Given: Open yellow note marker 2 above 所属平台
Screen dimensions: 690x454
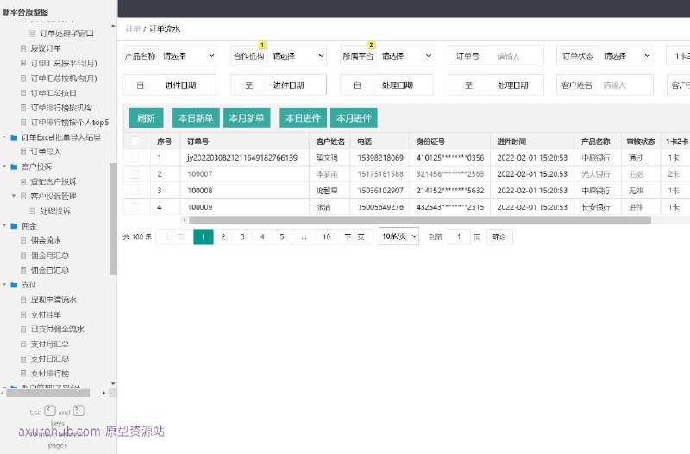Looking at the screenshot, I should click(371, 45).
